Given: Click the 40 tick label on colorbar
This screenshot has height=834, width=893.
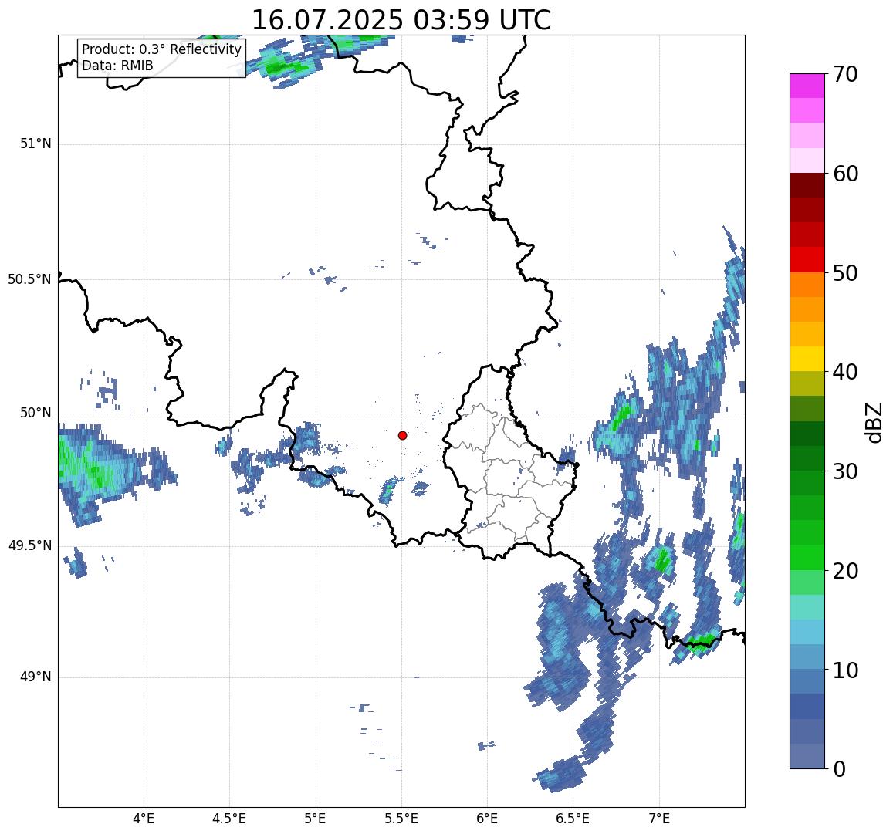Looking at the screenshot, I should (x=845, y=373).
